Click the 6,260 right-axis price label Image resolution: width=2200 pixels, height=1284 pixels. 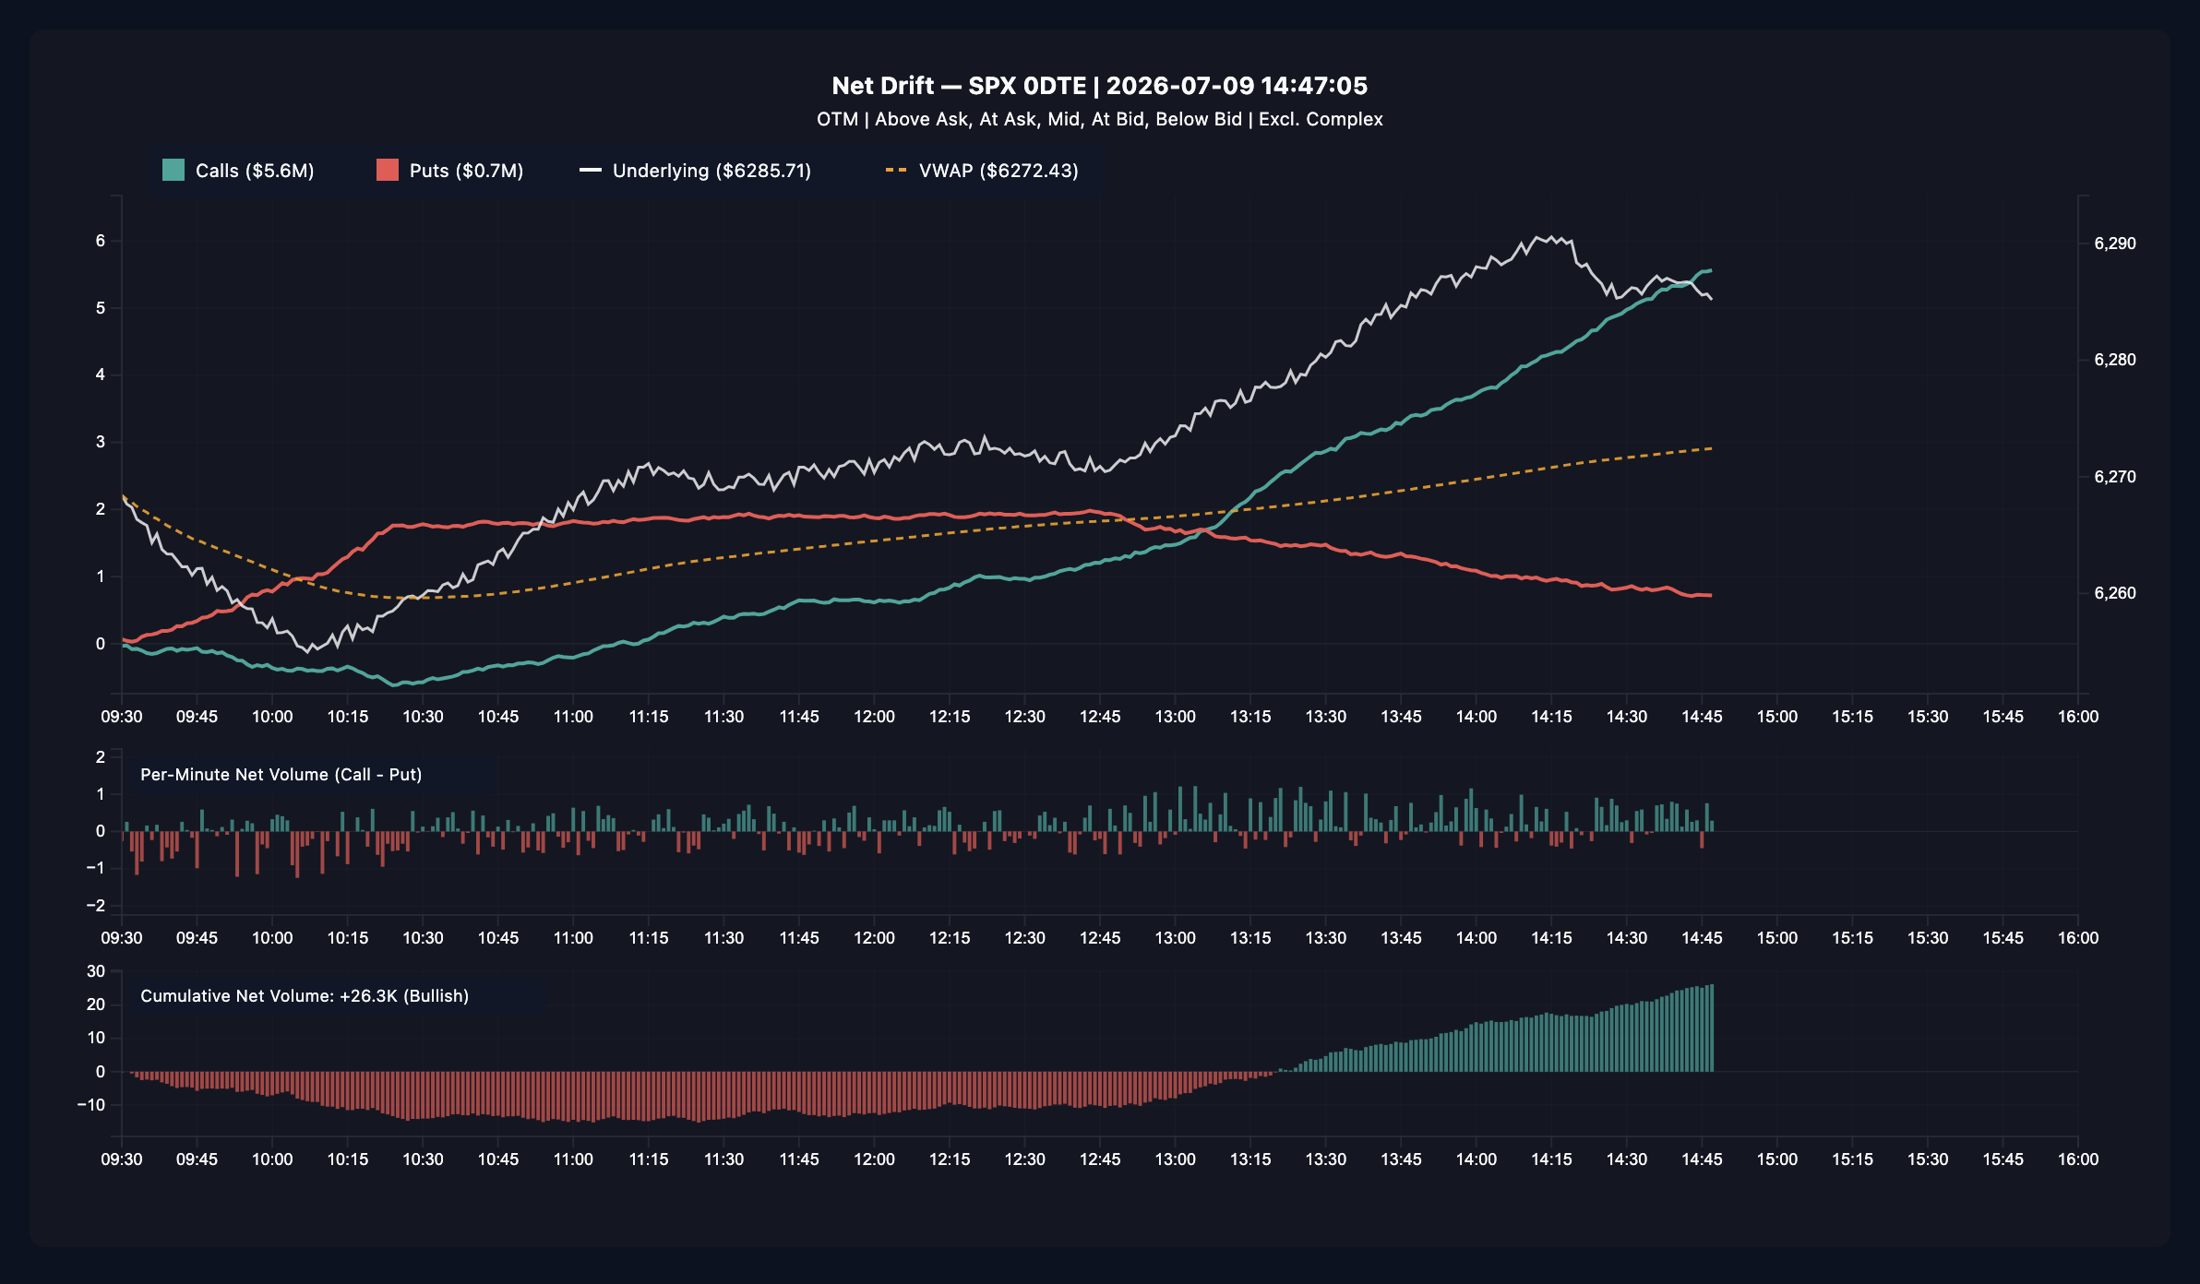tap(2115, 593)
